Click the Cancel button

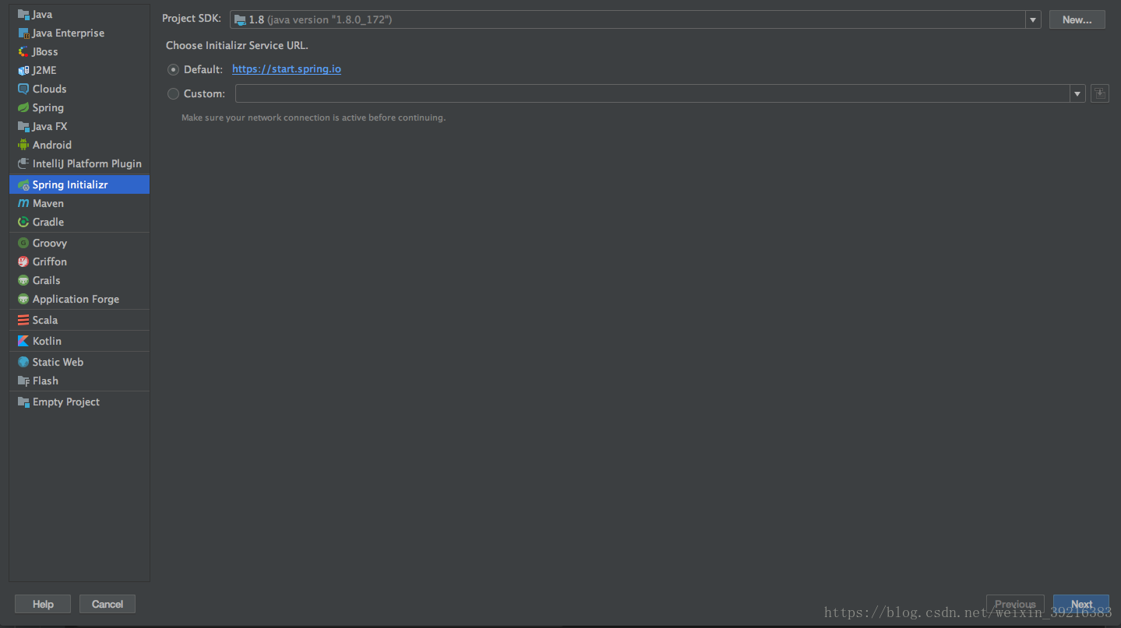[108, 604]
